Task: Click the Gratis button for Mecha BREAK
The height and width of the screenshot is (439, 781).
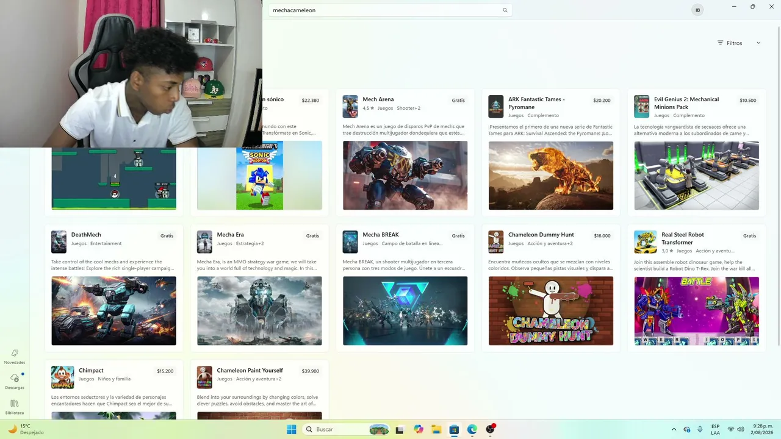Action: click(x=458, y=235)
